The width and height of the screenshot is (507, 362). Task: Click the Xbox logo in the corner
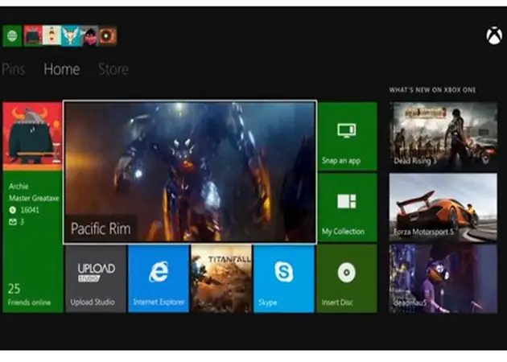point(494,36)
